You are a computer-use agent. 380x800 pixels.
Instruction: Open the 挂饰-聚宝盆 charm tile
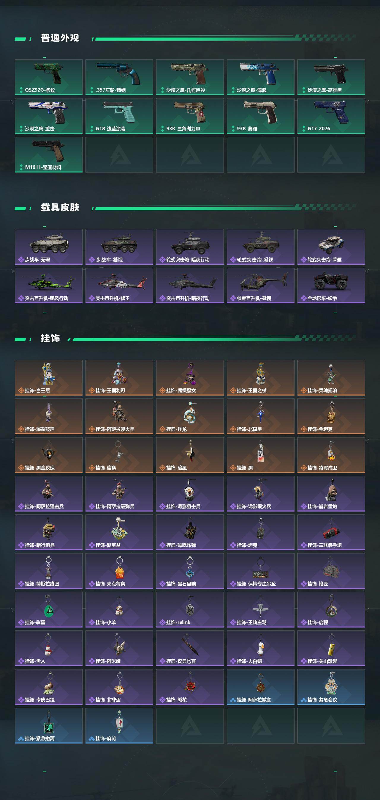[x=119, y=532]
